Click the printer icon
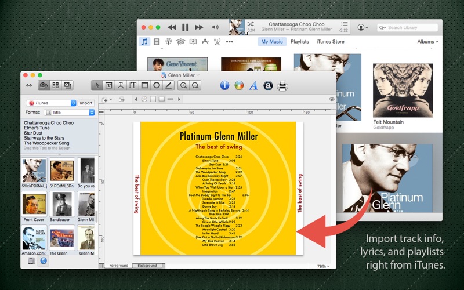 (282, 86)
